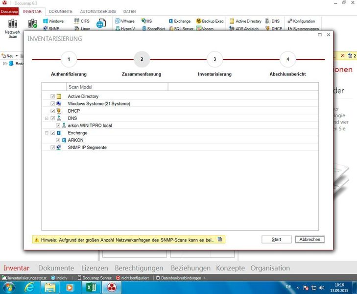This screenshot has width=357, height=294.
Task: Launch Internet Explorer from the taskbar
Action: (x=29, y=288)
